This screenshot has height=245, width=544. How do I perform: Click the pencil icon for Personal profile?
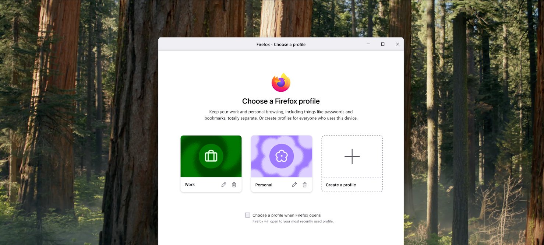tap(294, 185)
